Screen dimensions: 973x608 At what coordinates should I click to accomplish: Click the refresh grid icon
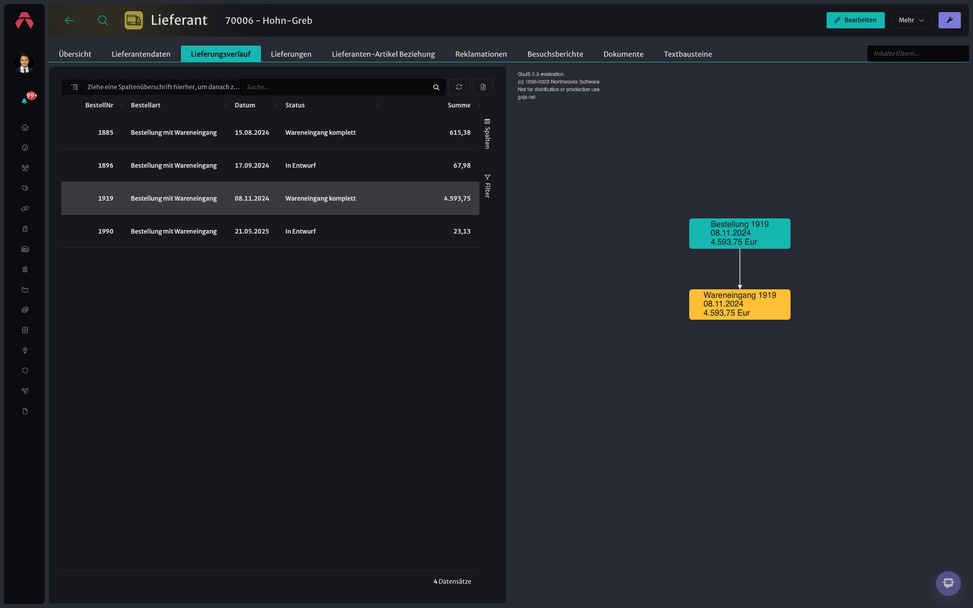(459, 87)
